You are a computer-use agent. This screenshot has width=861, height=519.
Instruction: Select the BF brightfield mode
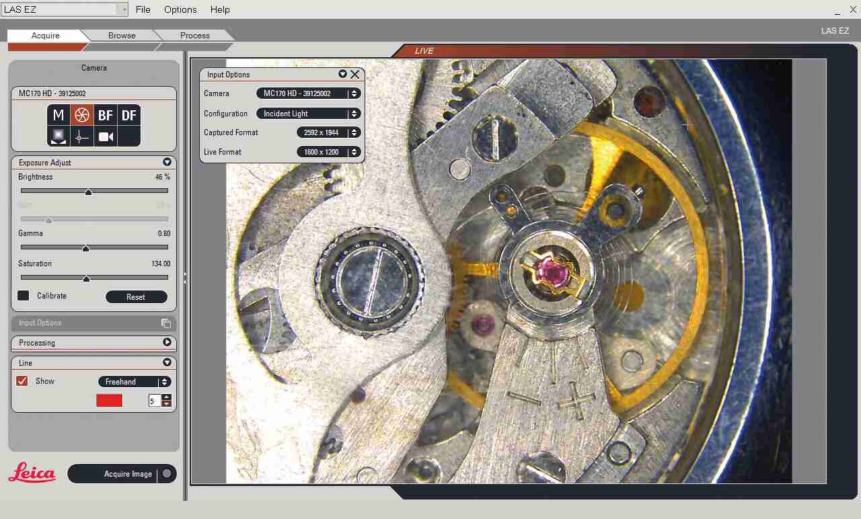click(104, 115)
